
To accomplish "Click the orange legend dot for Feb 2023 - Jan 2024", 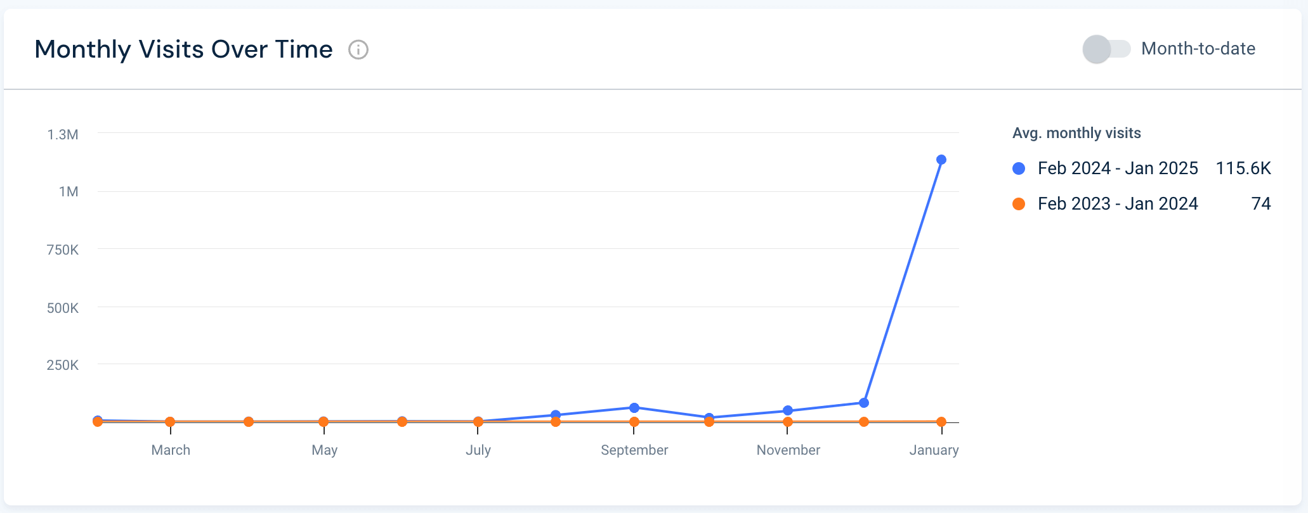I will [1019, 203].
